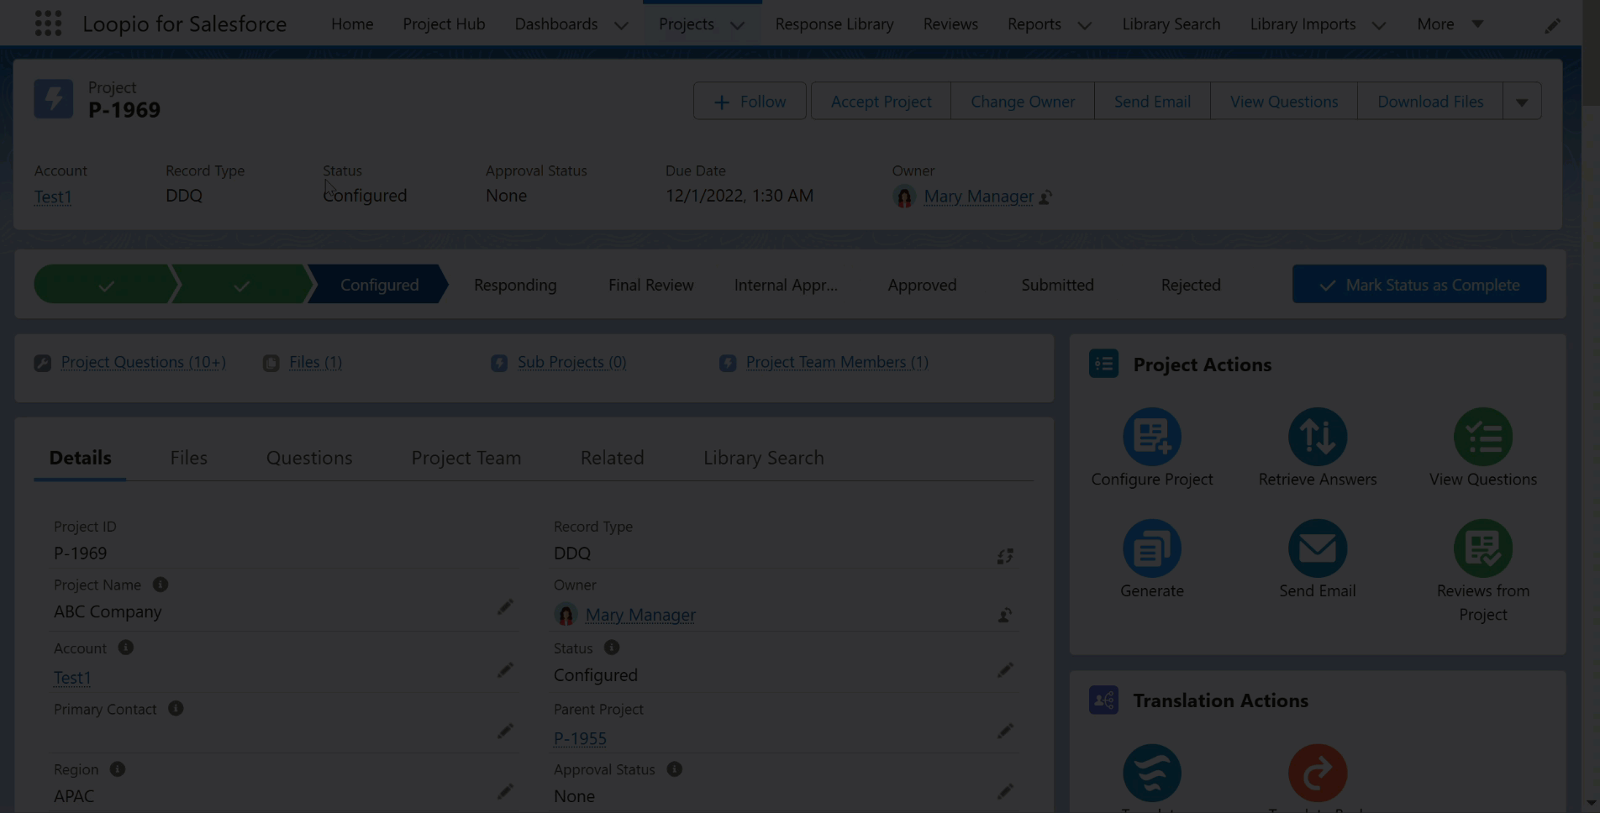
Task: Click the Reviews from Project icon
Action: tap(1482, 548)
